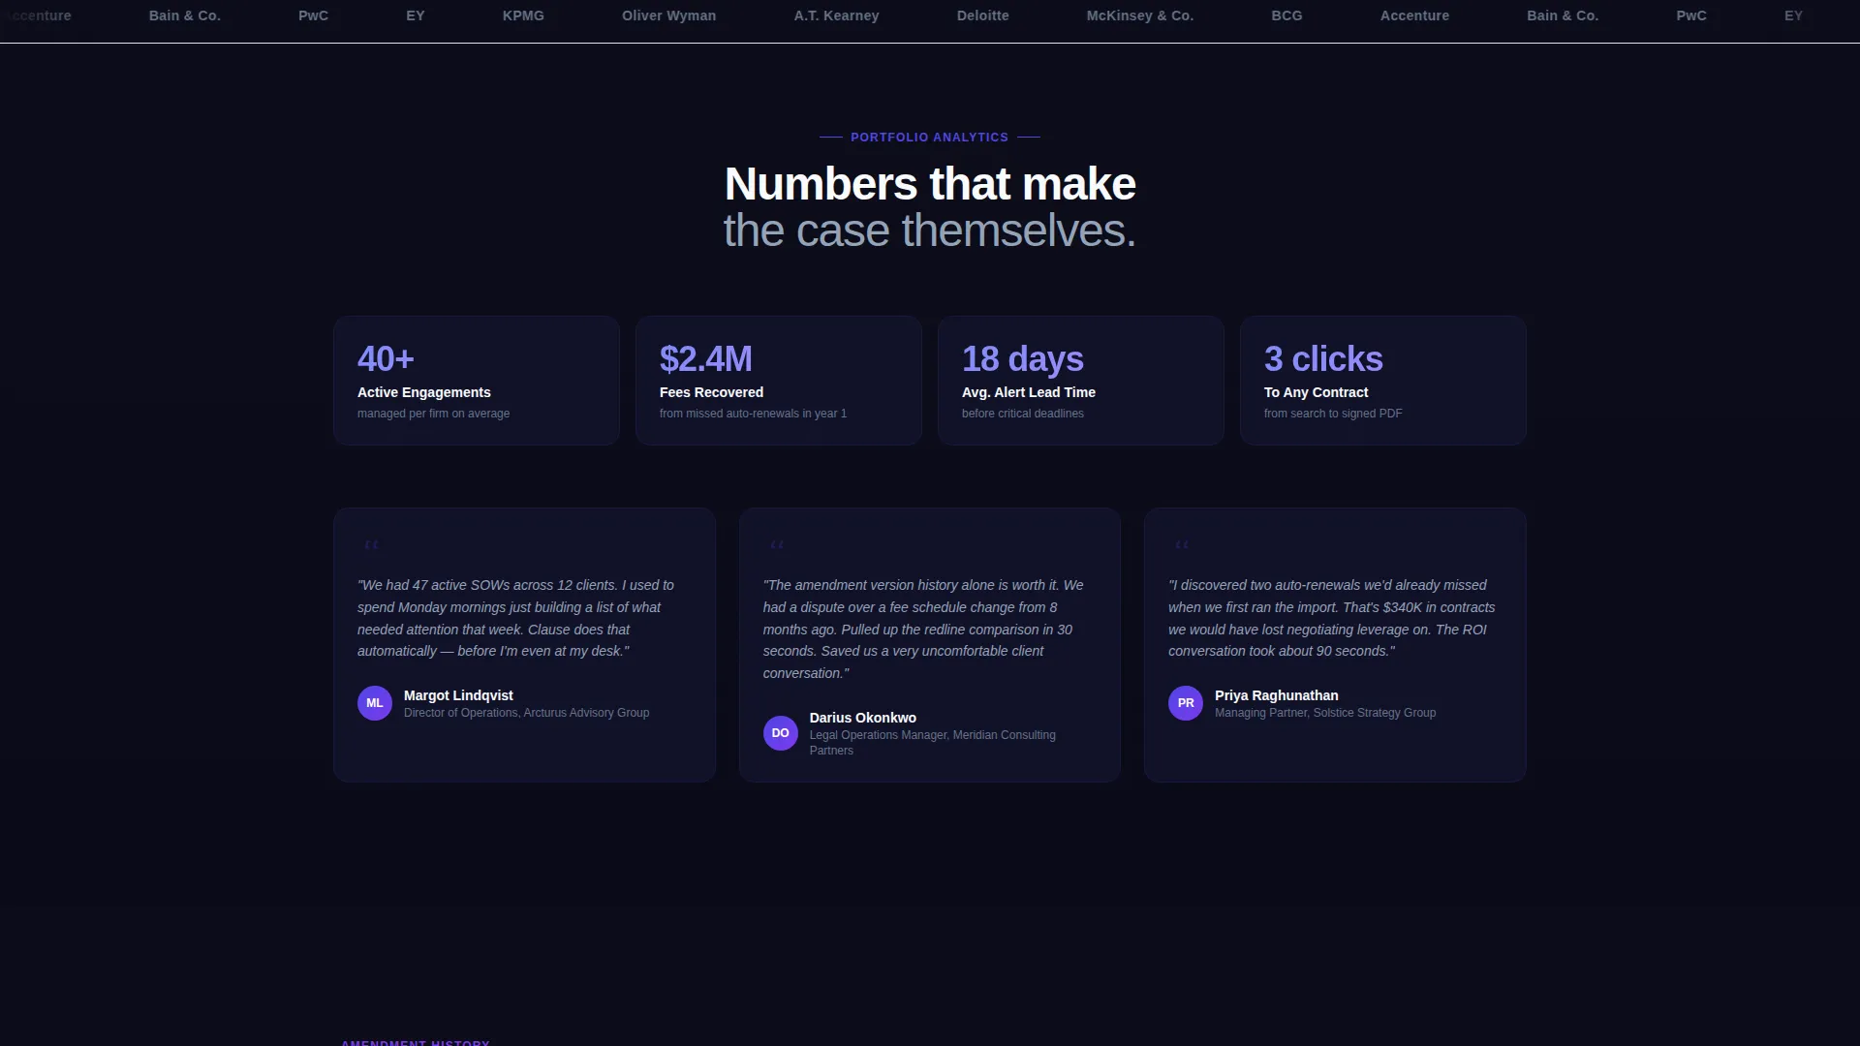1860x1046 pixels.
Task: Click McKinsey & Co. in the ticker
Action: click(1140, 15)
